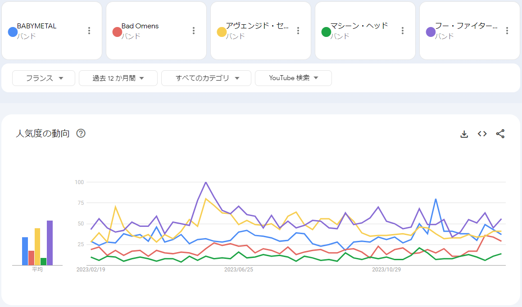Image resolution: width=522 pixels, height=307 pixels.
Task: Open help icon beside 人気度の動向
Action: [x=81, y=133]
